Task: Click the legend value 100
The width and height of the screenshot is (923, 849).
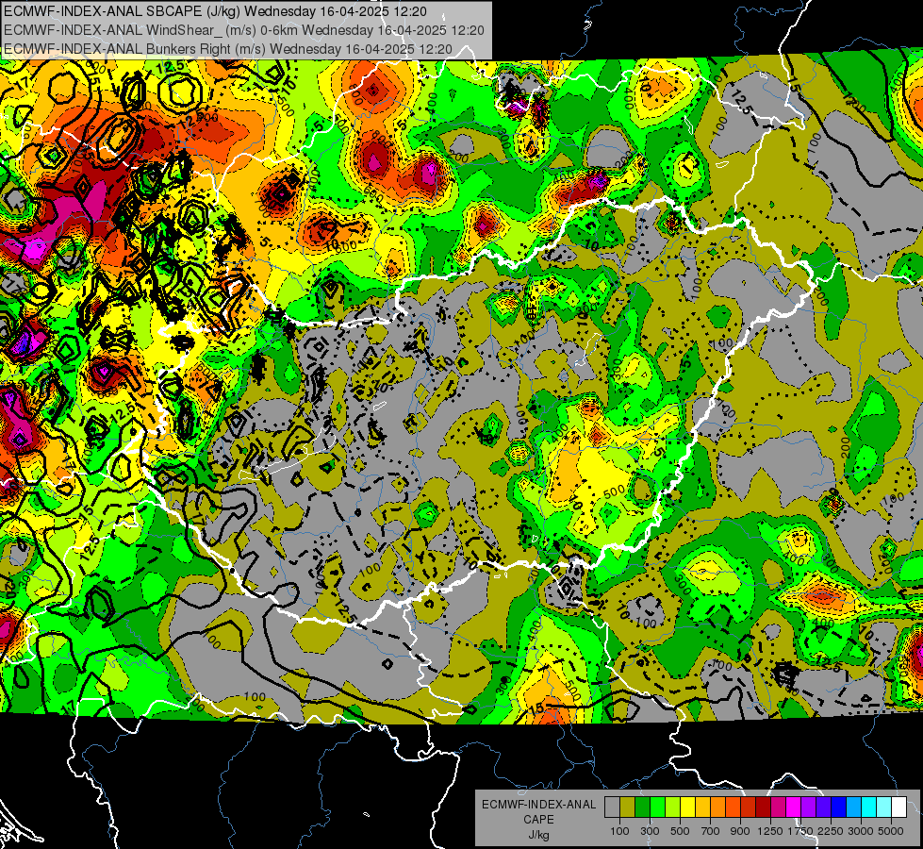Action: point(619,831)
